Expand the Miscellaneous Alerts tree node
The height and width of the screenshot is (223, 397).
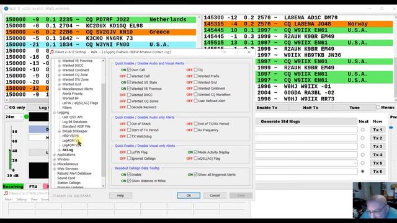tap(60, 89)
